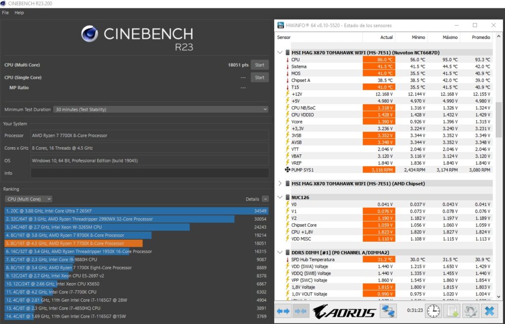
Task: Click the chip icon beside NUC126
Action: click(x=288, y=197)
